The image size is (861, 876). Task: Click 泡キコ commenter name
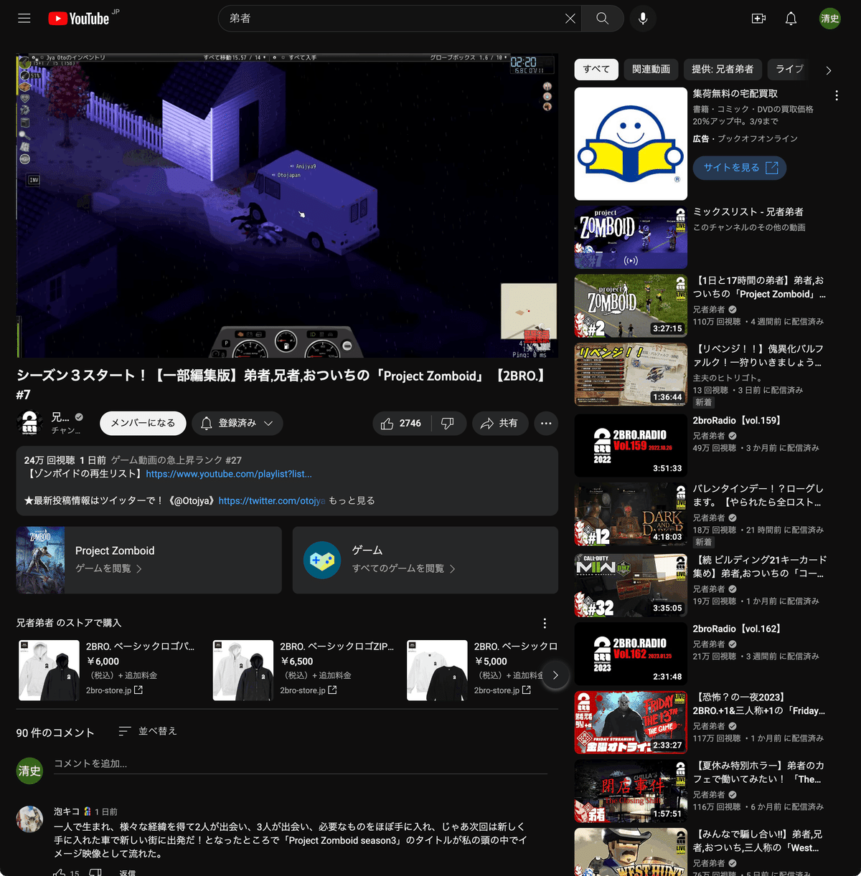67,811
